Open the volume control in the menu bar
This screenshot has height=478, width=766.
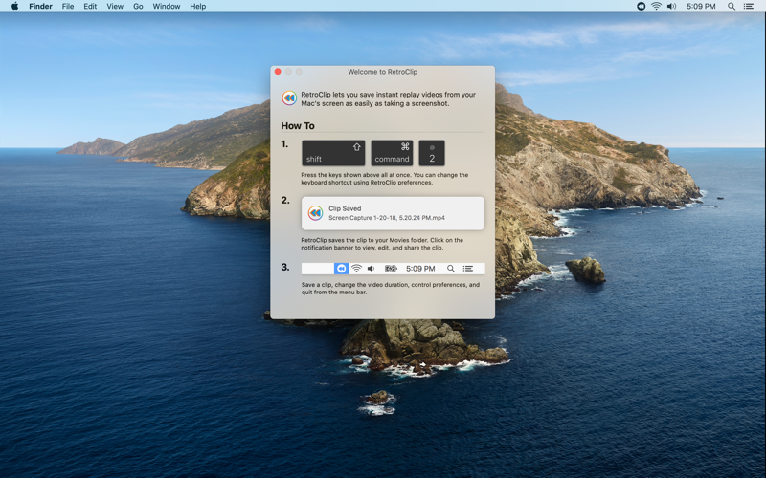(672, 7)
